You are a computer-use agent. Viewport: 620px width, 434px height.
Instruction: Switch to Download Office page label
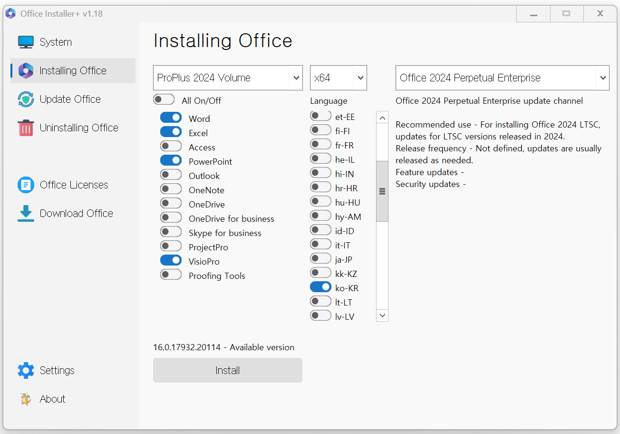click(x=77, y=213)
